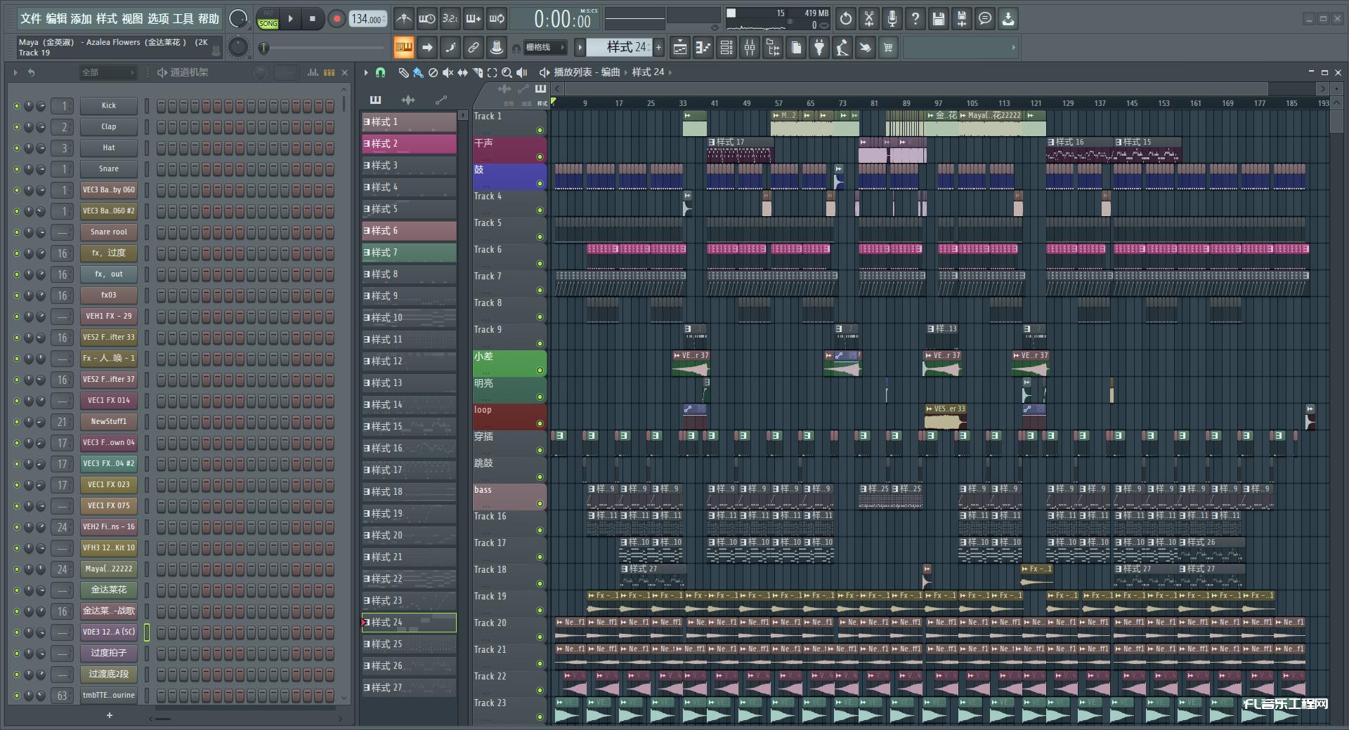Screen dimensions: 1349x730
Task: Select the 金达莱花 channel button
Action: point(108,590)
